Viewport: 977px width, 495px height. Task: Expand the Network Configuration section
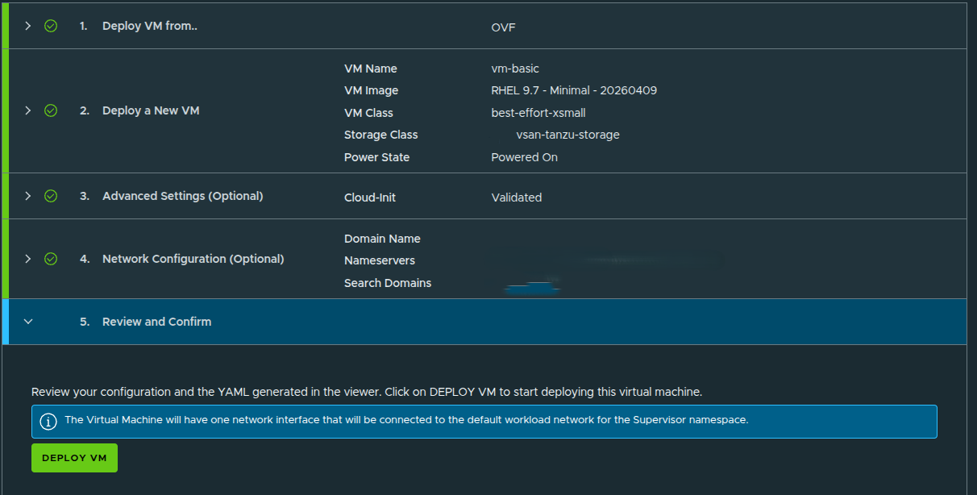(x=27, y=259)
